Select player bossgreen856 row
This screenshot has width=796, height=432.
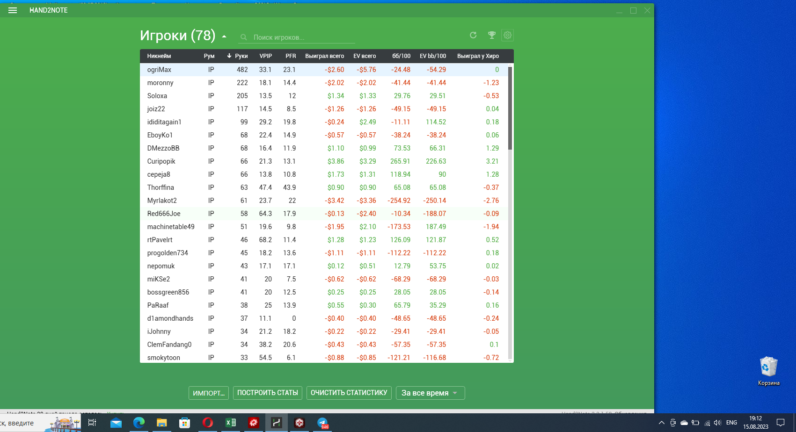tap(324, 292)
